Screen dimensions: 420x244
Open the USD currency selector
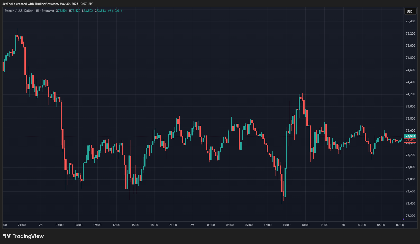coord(409,11)
